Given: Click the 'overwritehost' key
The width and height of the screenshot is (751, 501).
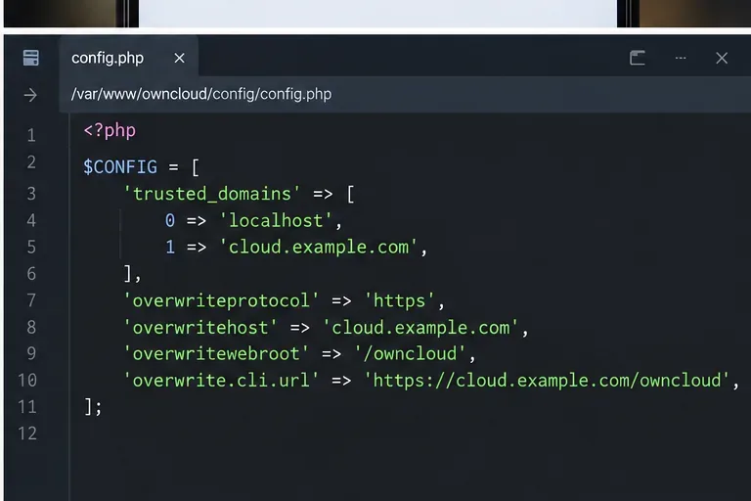Looking at the screenshot, I should click(x=200, y=328).
